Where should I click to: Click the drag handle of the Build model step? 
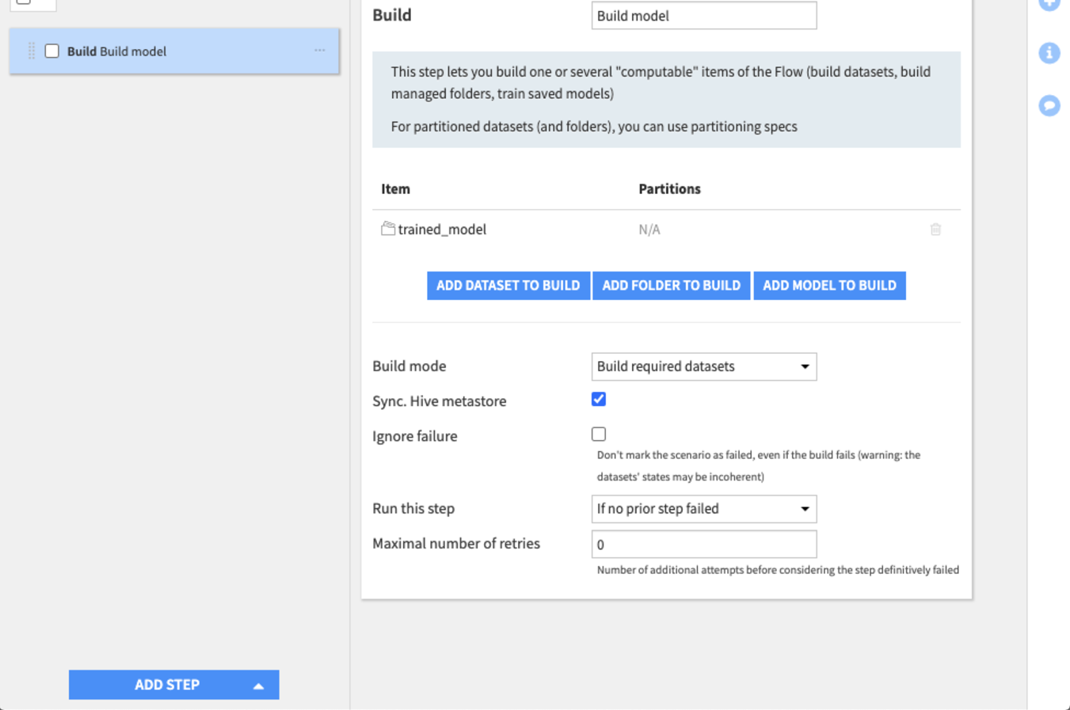tap(32, 51)
